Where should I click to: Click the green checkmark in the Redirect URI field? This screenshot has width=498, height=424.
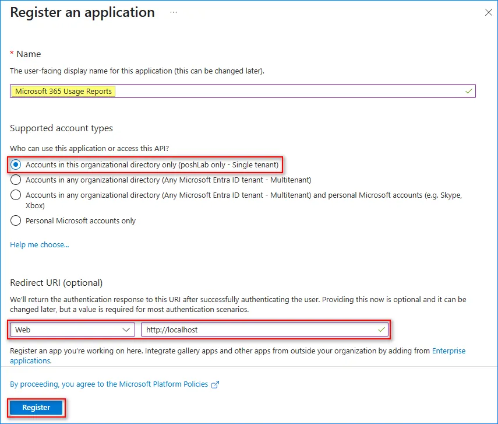[x=381, y=330]
